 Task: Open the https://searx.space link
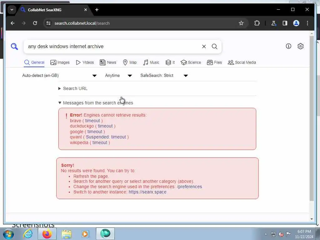[x=147, y=192]
